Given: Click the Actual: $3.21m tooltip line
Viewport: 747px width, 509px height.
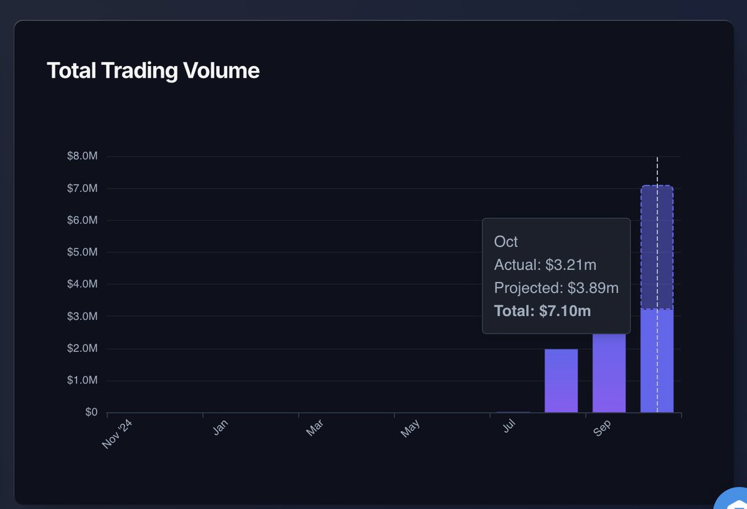Looking at the screenshot, I should point(545,265).
